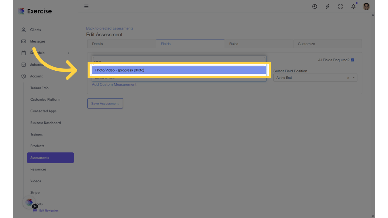Open the history clock icon in top bar
Screen dimensions: 388x218
(314, 6)
